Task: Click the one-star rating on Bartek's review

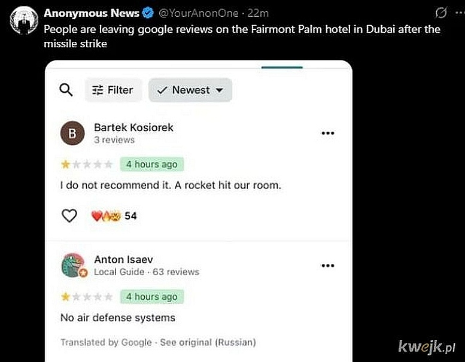Action: pos(65,164)
